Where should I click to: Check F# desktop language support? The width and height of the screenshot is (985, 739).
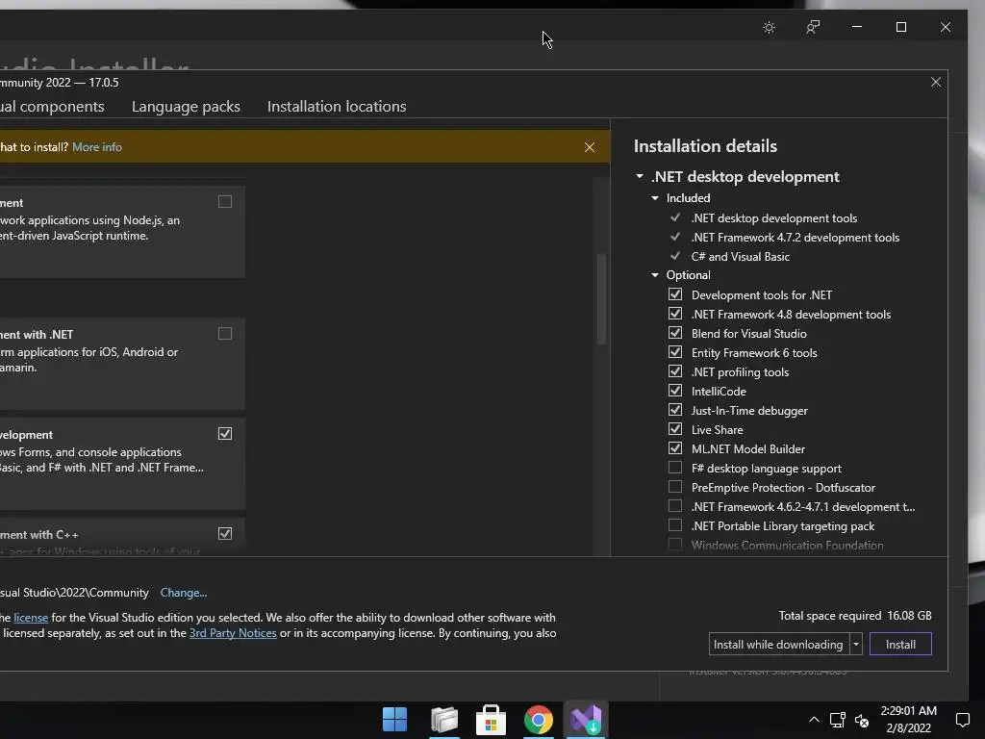coord(675,468)
